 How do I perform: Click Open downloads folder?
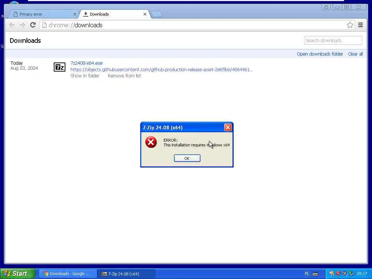click(x=320, y=54)
